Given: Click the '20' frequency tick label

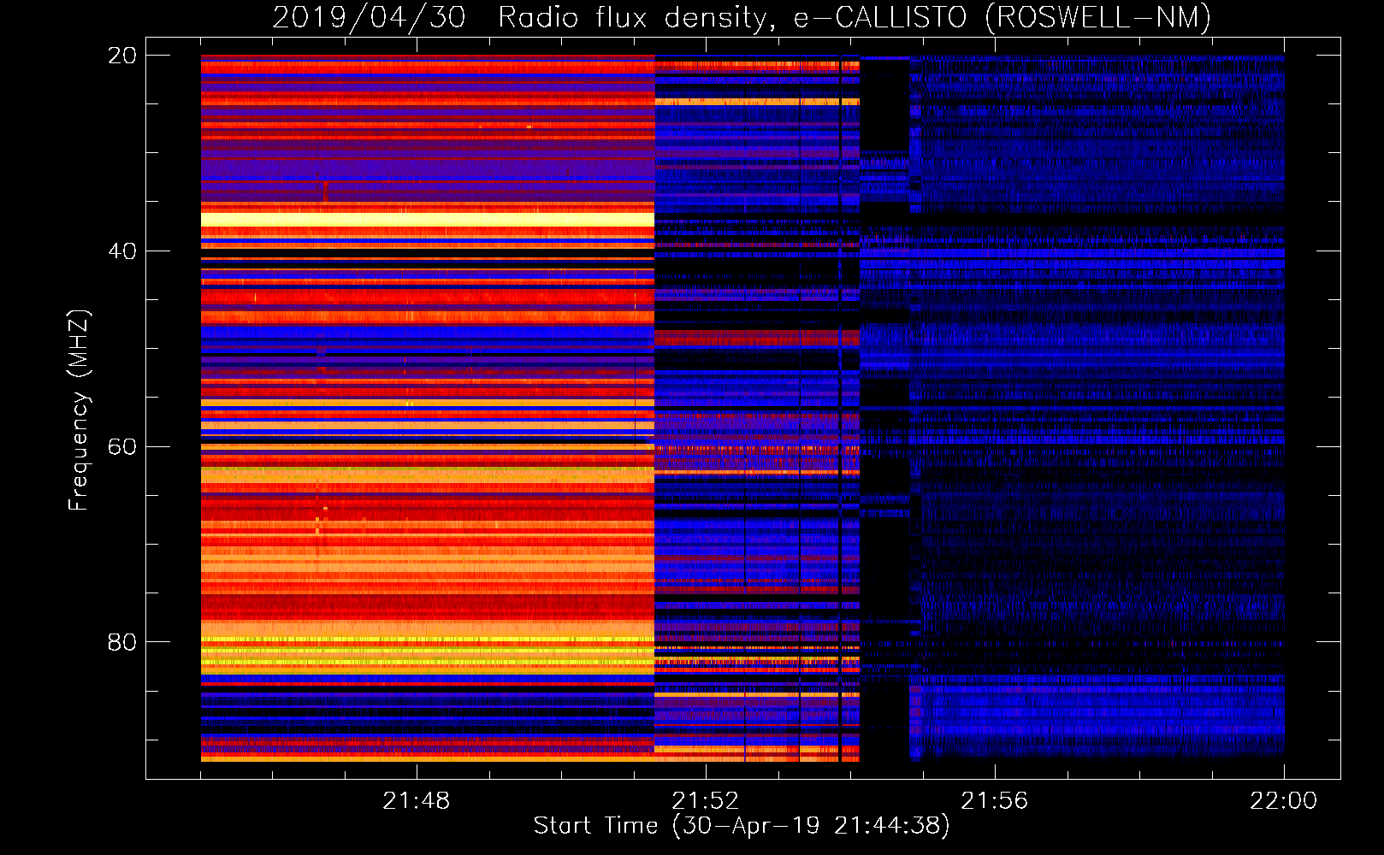Looking at the screenshot, I should 121,56.
